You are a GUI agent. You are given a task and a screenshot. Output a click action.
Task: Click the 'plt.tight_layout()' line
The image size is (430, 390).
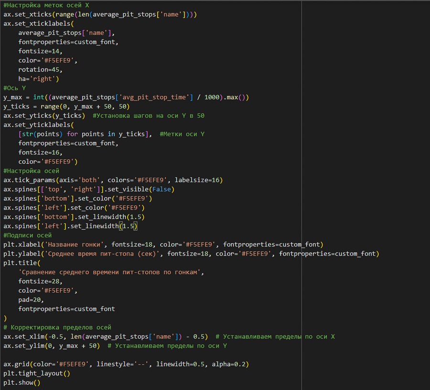coord(37,373)
